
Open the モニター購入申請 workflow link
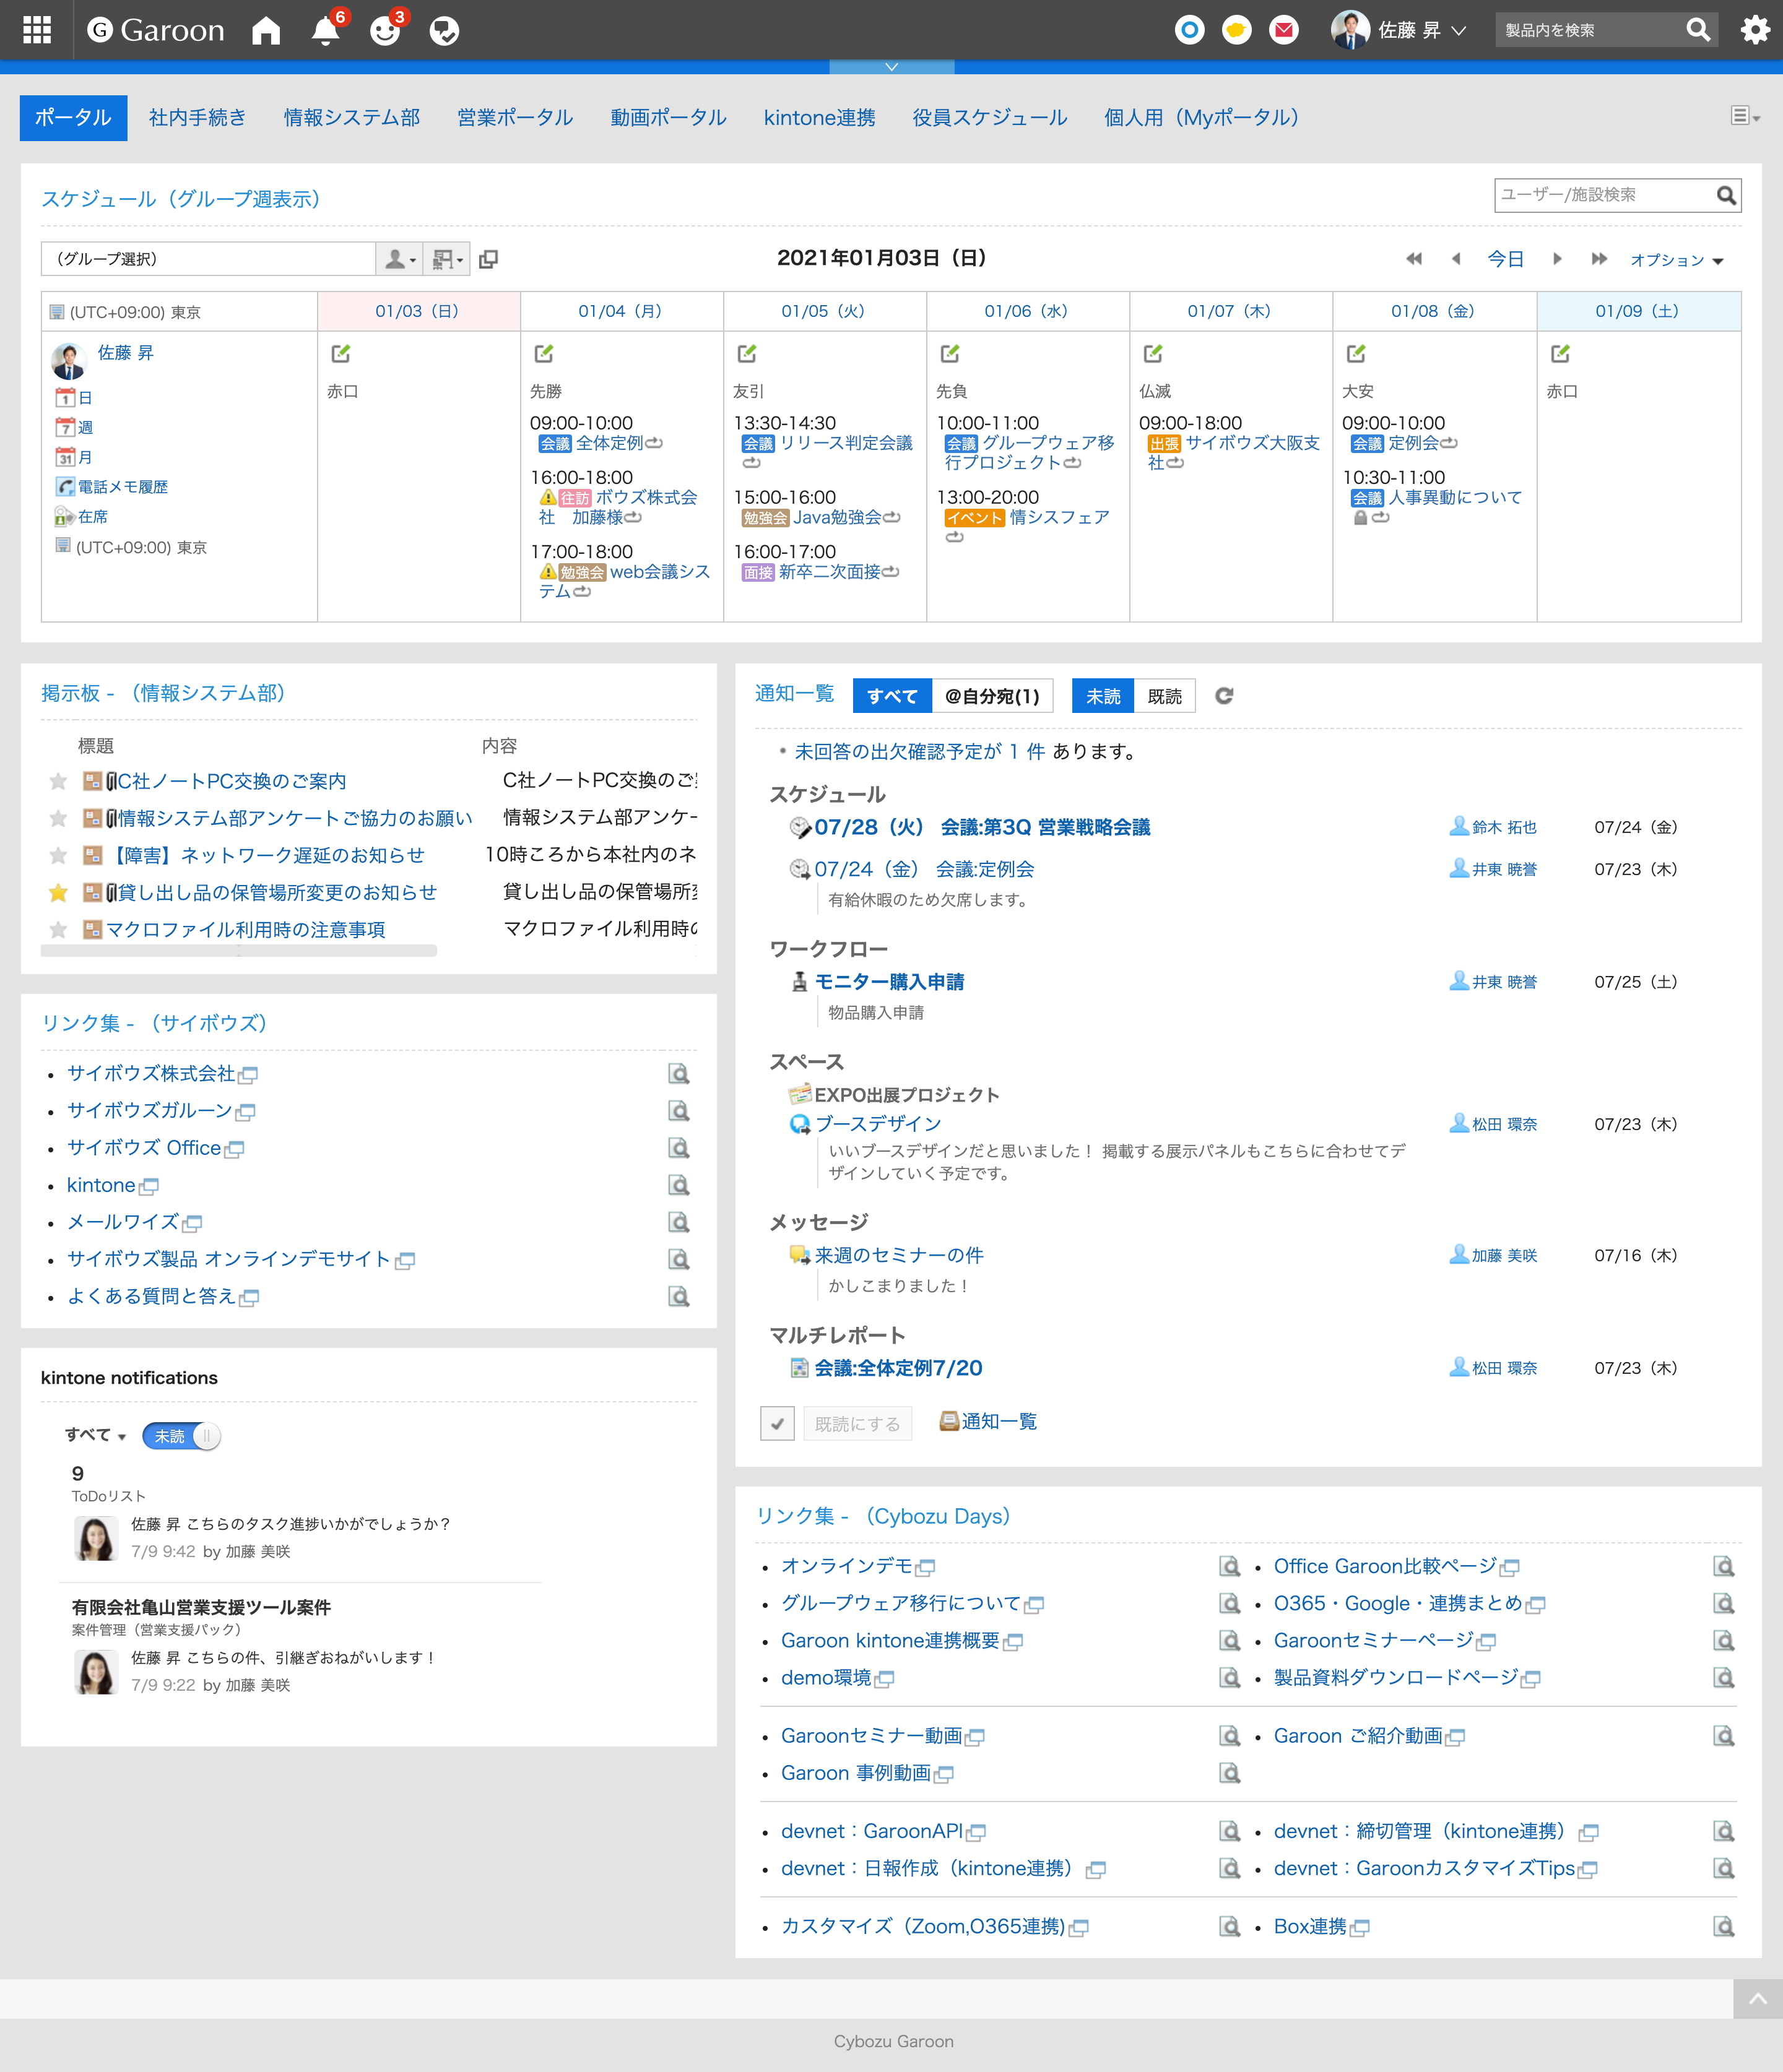(x=890, y=982)
